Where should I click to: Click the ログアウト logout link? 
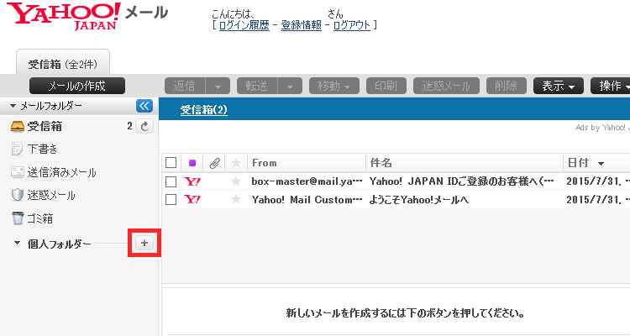click(x=352, y=25)
